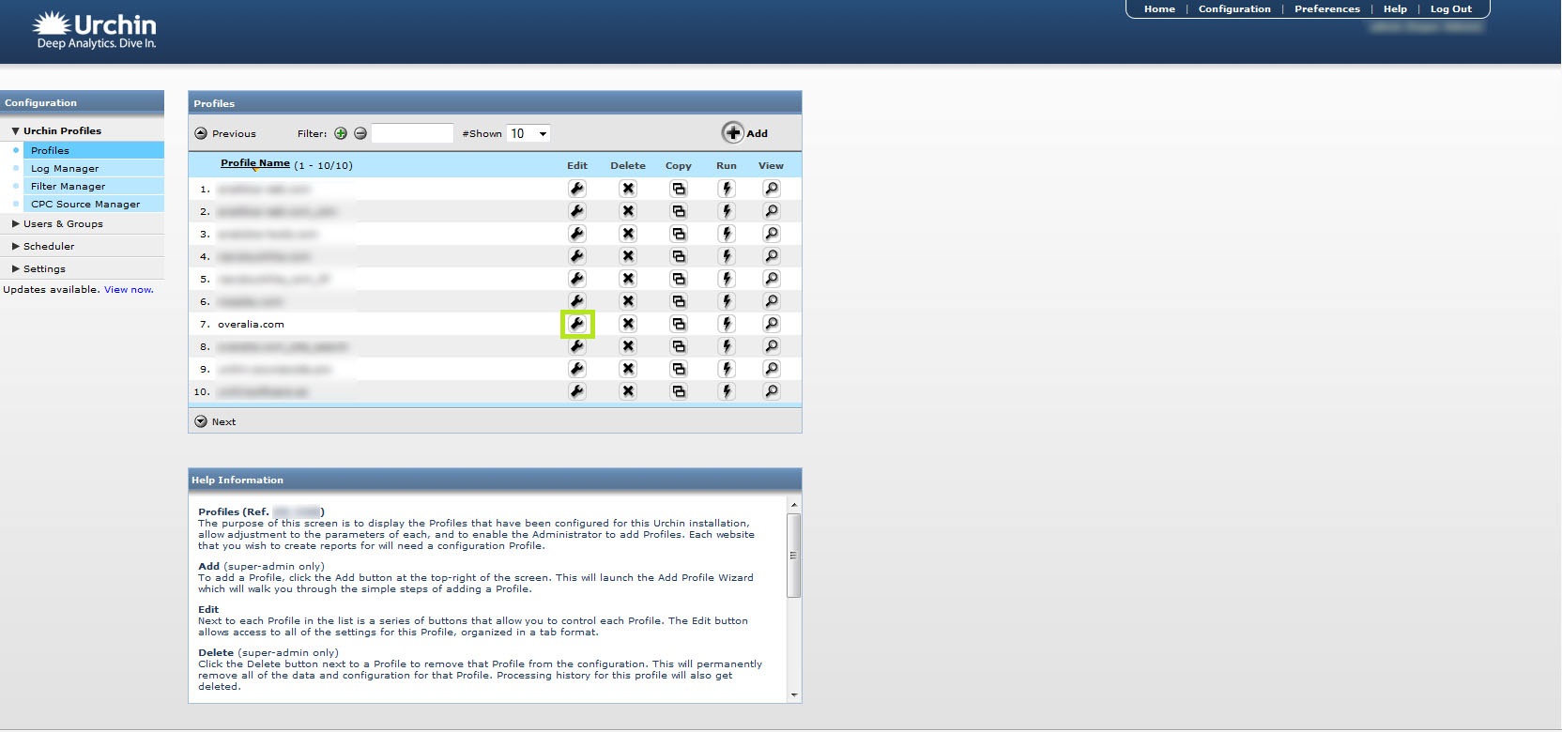Click the profile Filter text field
The width and height of the screenshot is (1562, 732).
(412, 133)
